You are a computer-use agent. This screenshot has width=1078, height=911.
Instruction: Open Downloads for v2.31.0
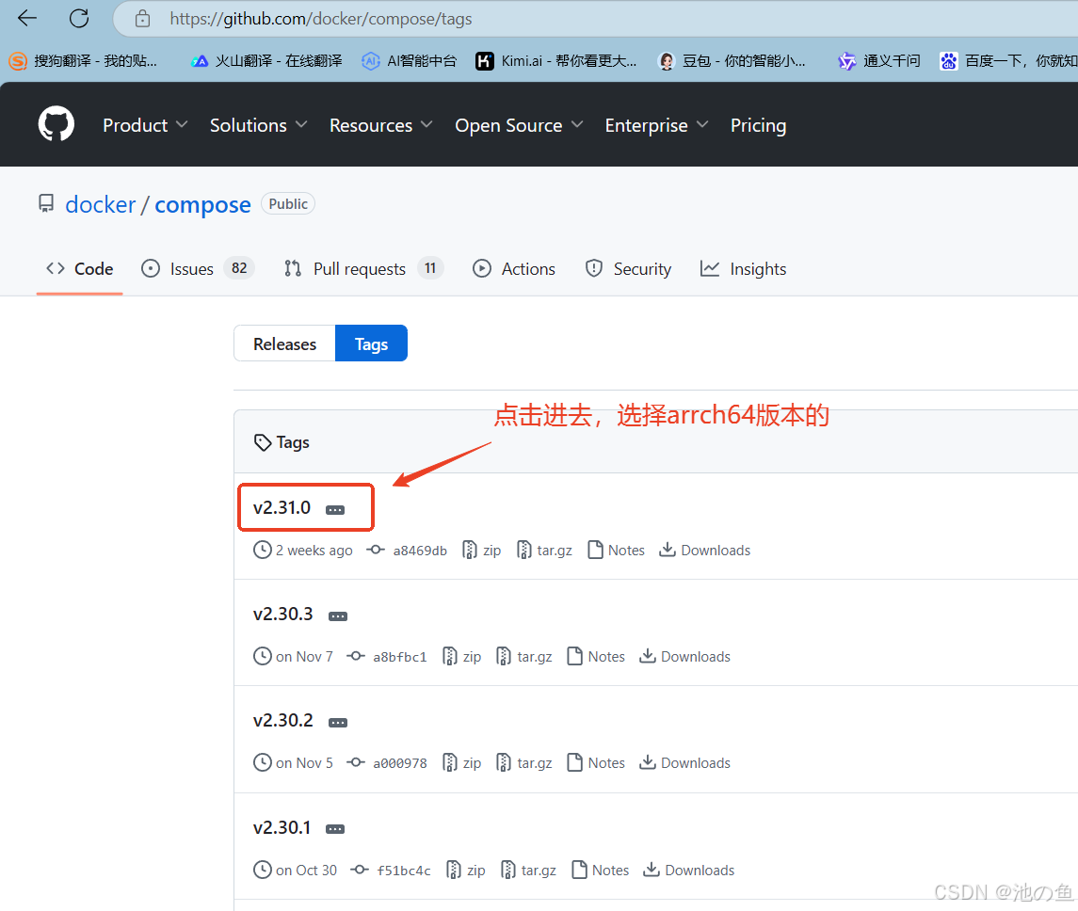704,551
